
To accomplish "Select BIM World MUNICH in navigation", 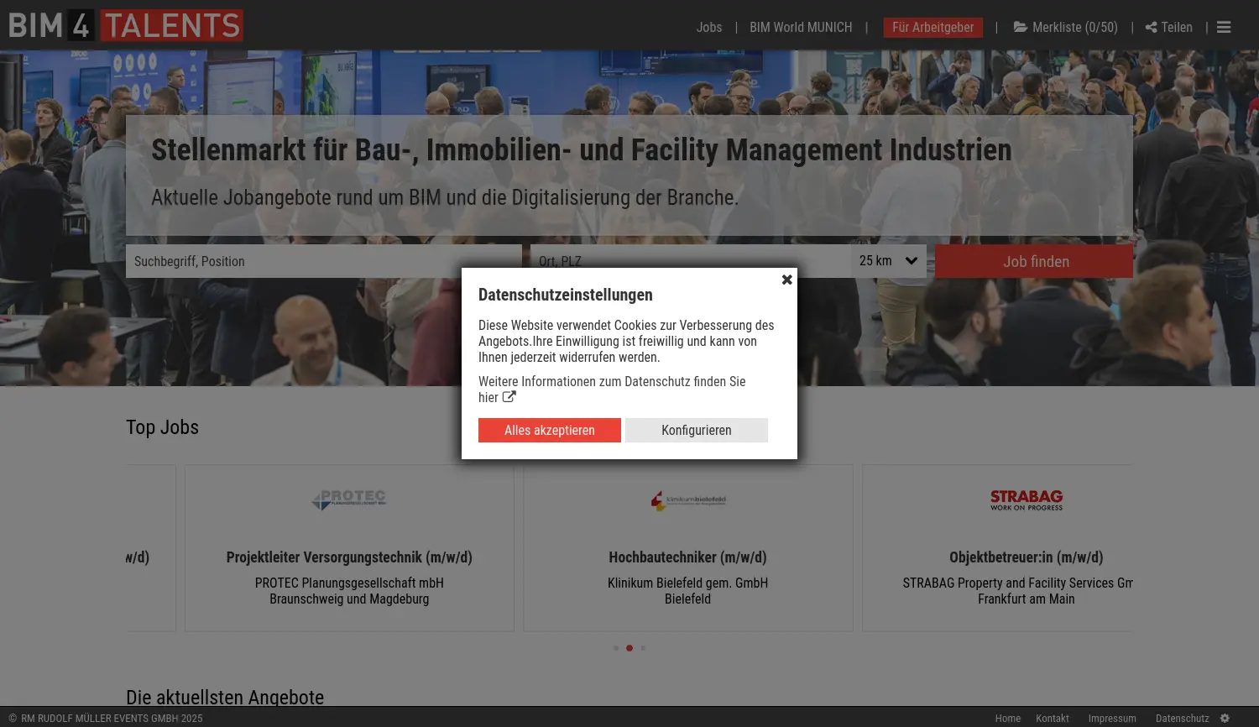I will 800,27.
